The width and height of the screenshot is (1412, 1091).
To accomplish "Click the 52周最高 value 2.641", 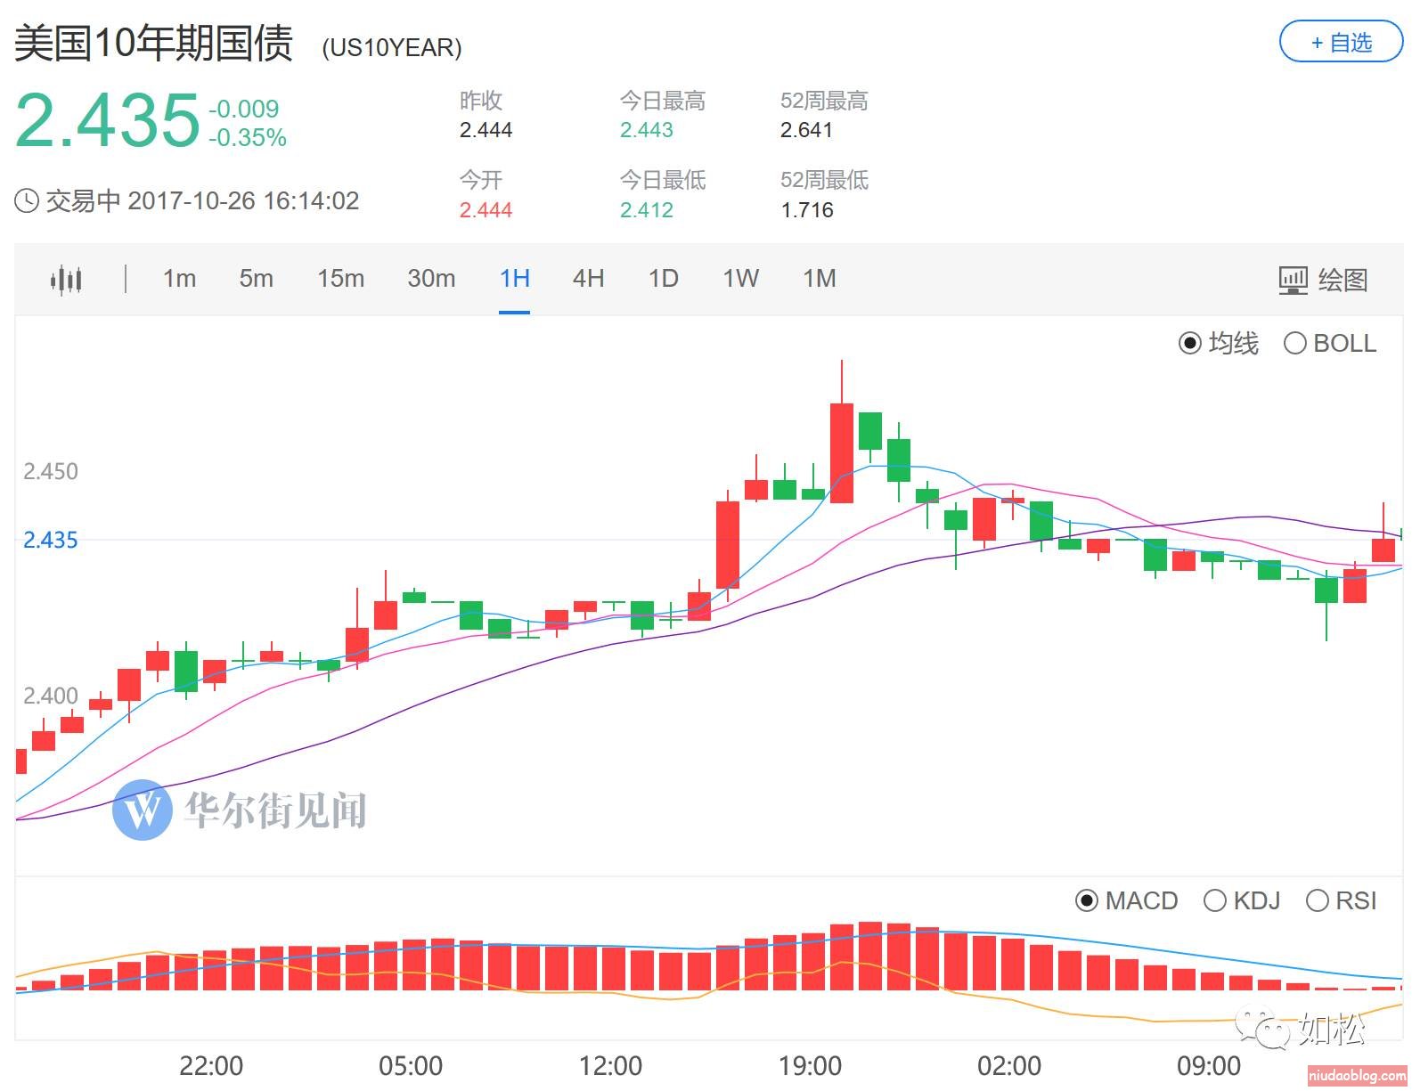I will click(807, 130).
